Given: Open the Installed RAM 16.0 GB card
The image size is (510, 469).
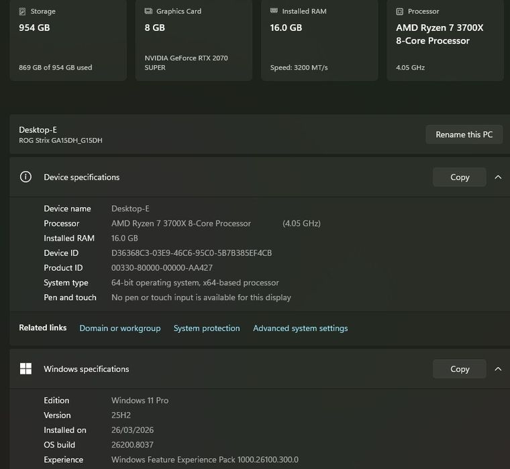Looking at the screenshot, I should [319, 40].
